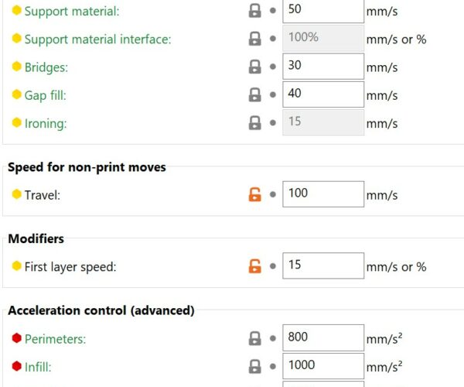Click the lock icon for Bridges
464x387 pixels.
[x=254, y=67]
